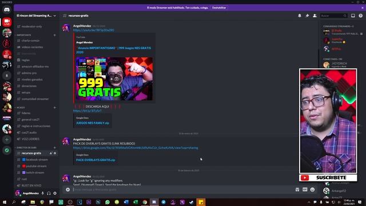Click the message input box
Image resolution: width=366 pixels, height=206 pixels.
pyautogui.click(x=182, y=189)
